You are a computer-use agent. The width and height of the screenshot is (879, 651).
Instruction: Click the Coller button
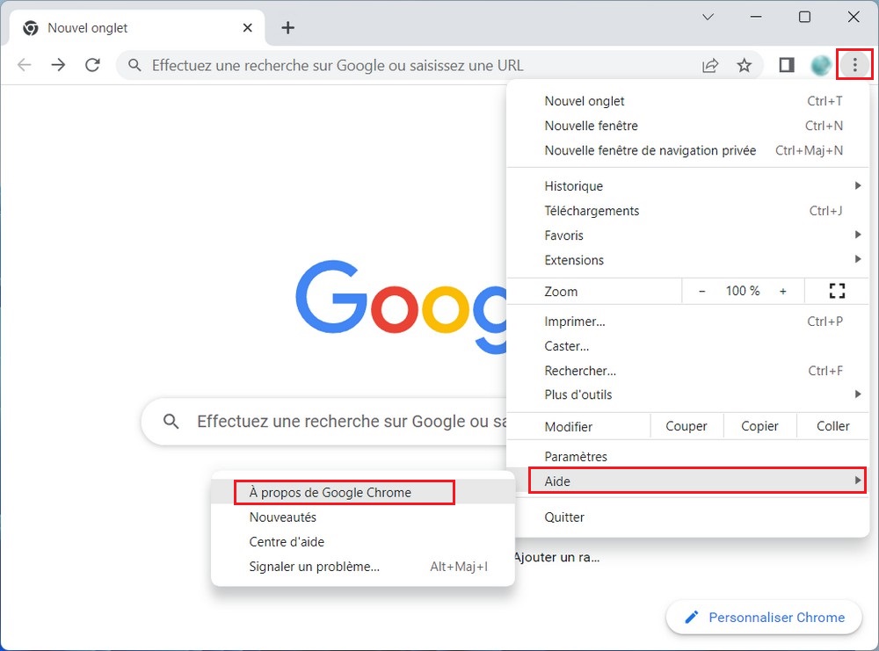tap(832, 426)
